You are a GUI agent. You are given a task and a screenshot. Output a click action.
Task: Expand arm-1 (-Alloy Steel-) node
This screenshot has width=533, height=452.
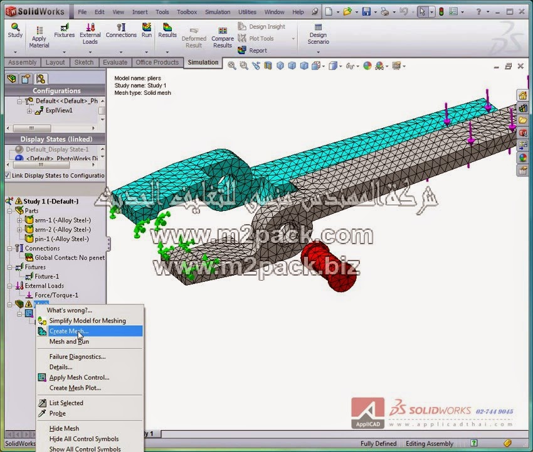19,220
